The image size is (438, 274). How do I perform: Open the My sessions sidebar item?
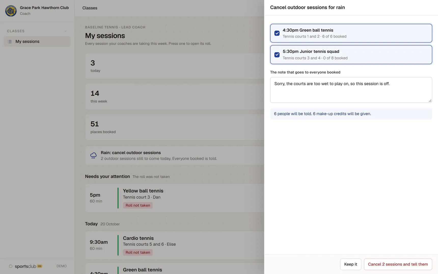point(37,42)
